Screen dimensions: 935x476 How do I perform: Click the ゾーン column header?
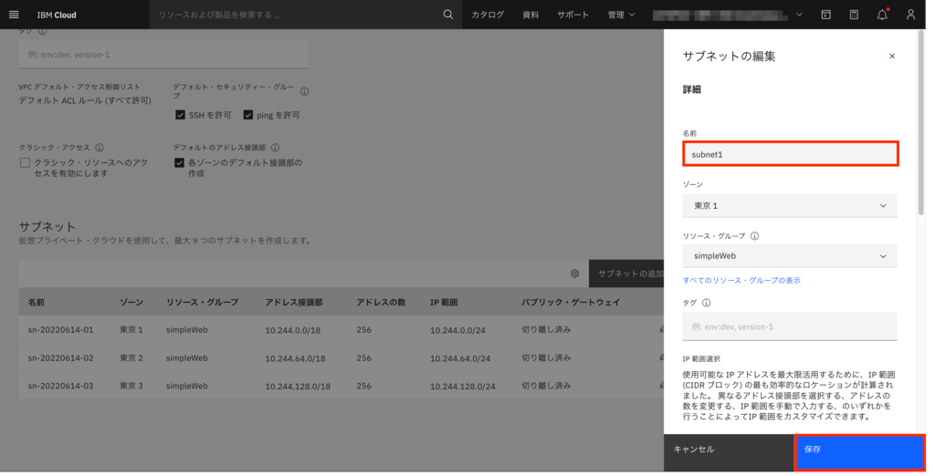[131, 302]
